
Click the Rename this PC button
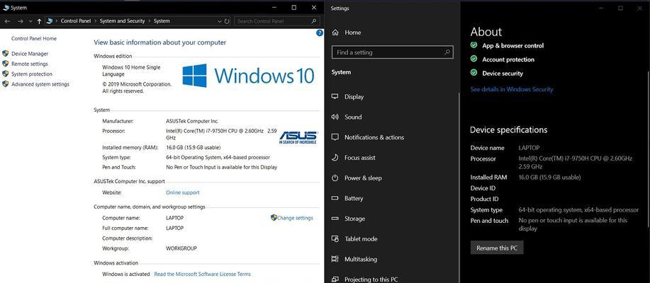coord(497,248)
